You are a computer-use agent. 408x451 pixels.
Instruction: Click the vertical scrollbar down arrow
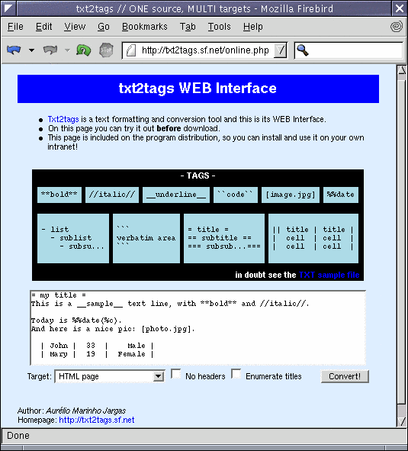pyautogui.click(x=401, y=420)
